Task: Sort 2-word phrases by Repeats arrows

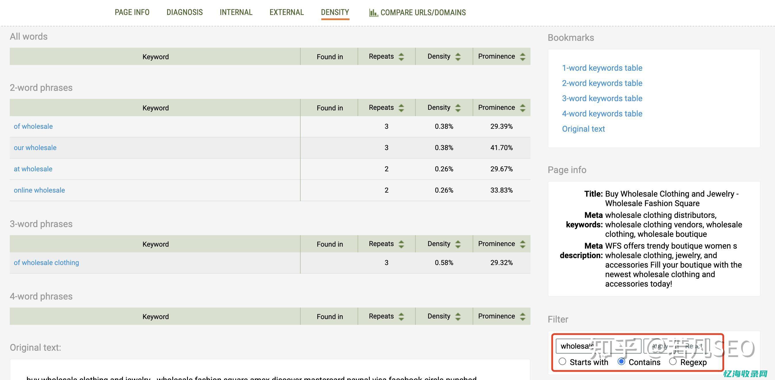Action: [x=401, y=108]
